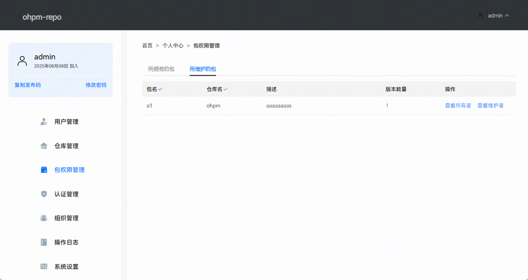Switch to the 所拥有的包 tab
This screenshot has width=528, height=280.
[x=161, y=69]
